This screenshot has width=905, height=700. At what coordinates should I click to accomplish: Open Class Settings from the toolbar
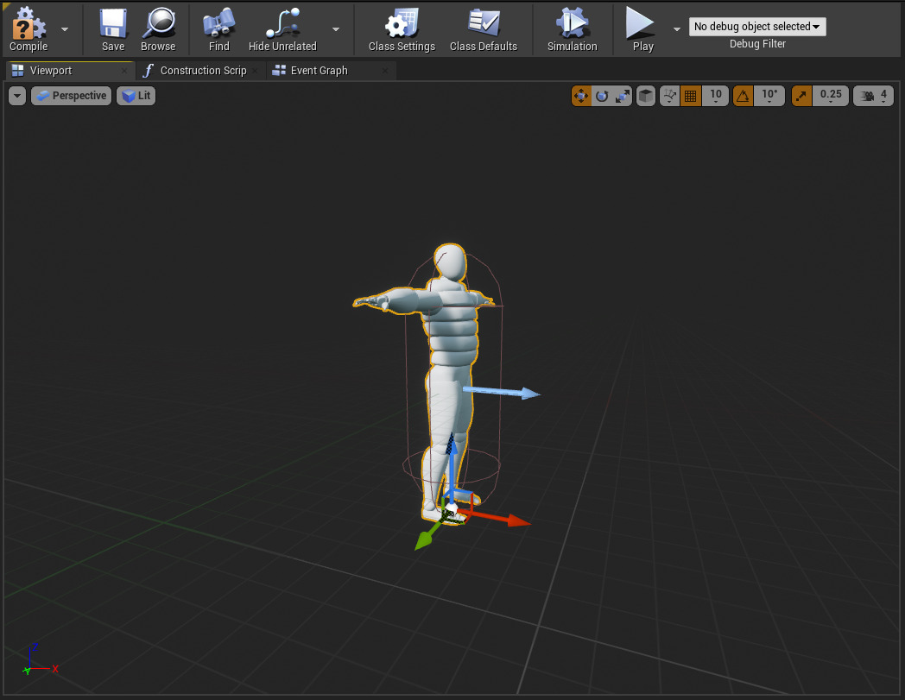pos(402,24)
